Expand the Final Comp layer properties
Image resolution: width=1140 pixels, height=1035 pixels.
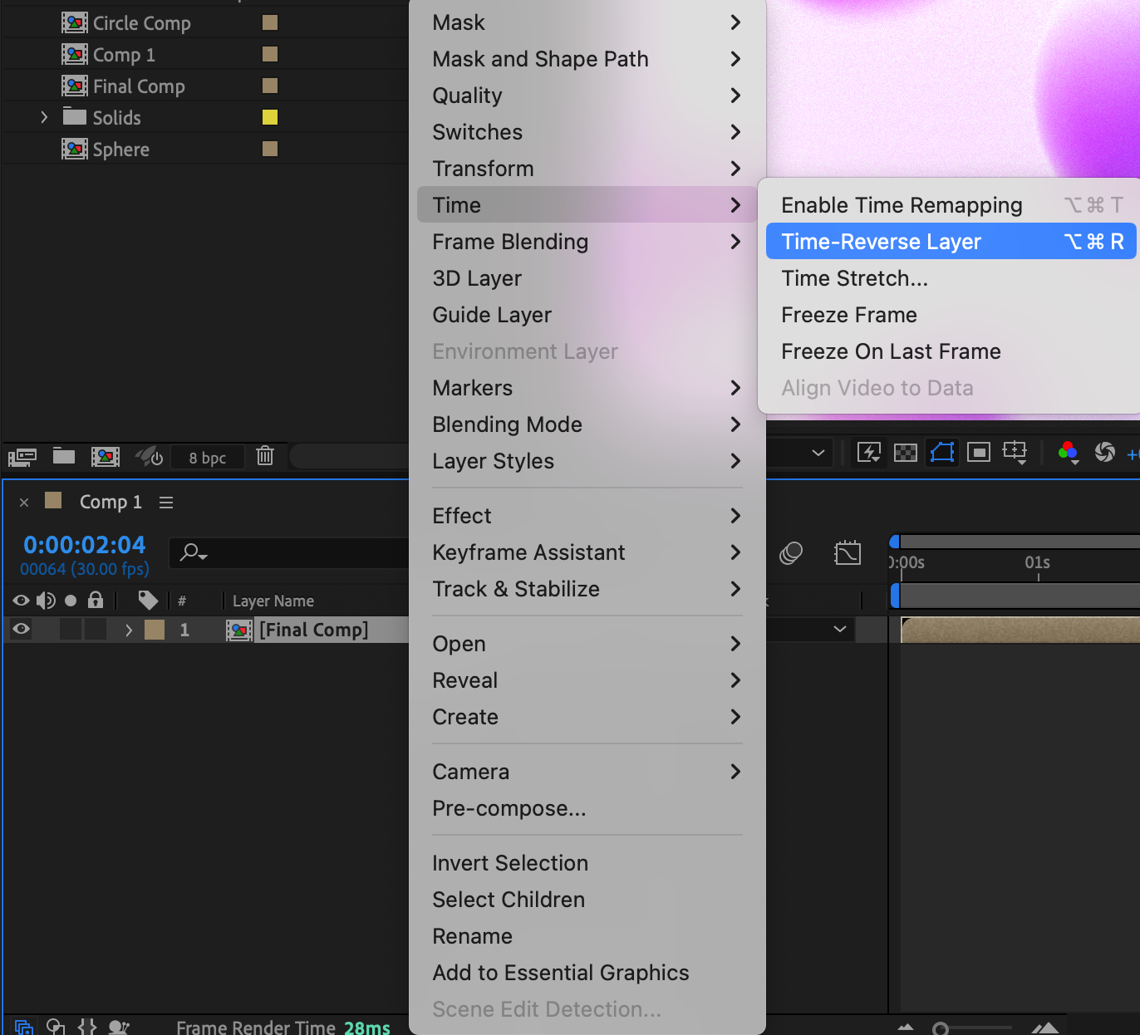pos(129,630)
